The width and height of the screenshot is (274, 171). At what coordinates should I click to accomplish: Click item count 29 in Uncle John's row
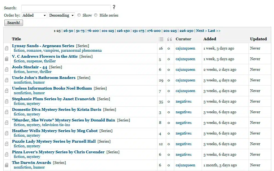point(161,81)
